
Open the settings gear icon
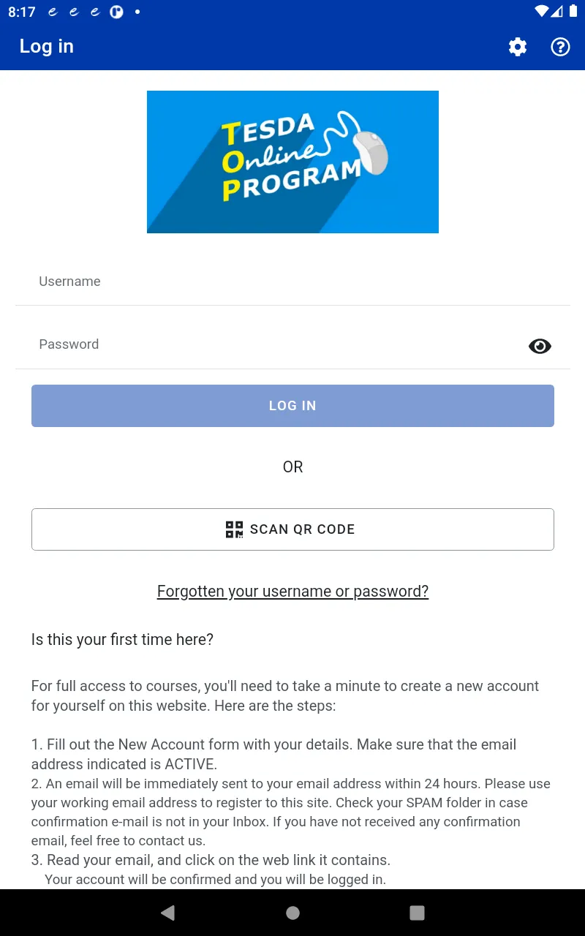point(517,46)
